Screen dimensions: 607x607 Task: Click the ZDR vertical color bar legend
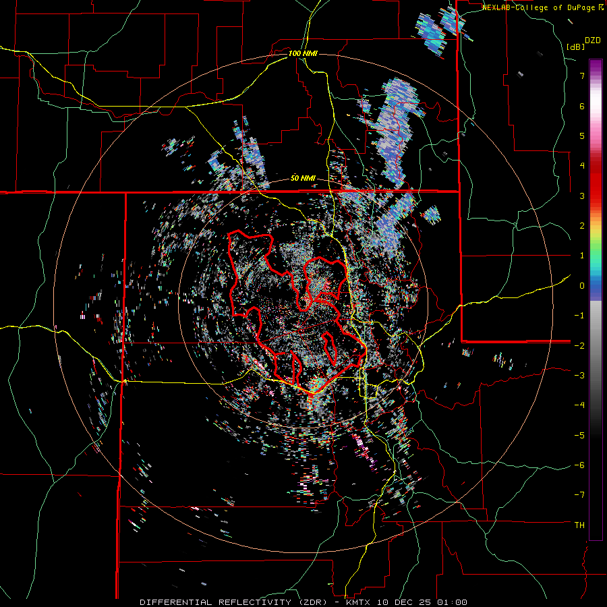(596, 299)
